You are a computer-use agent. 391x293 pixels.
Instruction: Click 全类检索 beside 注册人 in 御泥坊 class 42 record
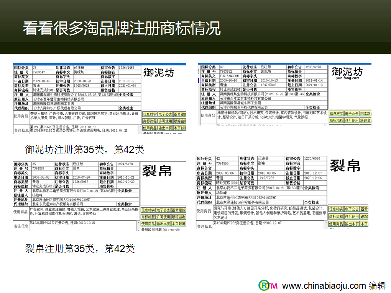[x=313, y=94]
